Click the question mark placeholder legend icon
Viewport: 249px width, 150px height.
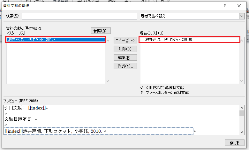coord(142,93)
